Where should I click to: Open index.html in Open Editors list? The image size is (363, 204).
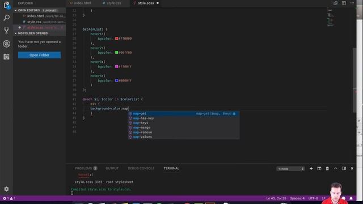pos(39,16)
